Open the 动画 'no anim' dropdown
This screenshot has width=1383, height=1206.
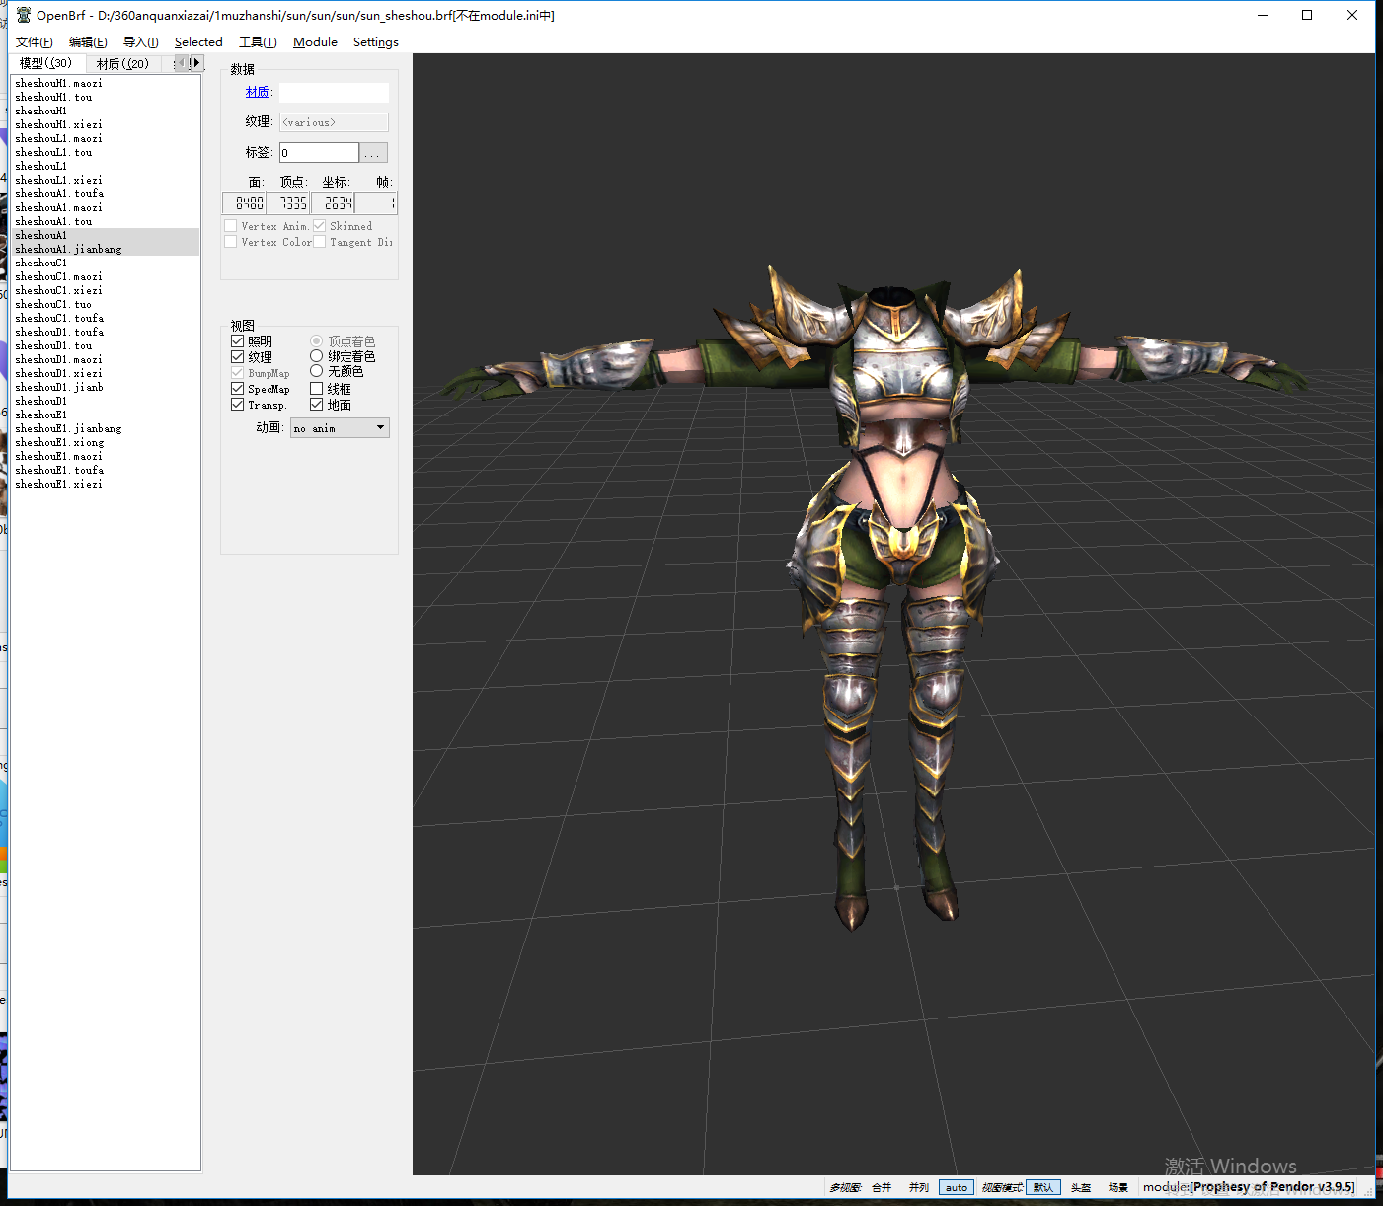(340, 428)
